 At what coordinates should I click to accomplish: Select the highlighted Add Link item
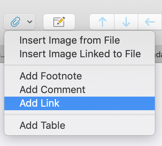coord(80,103)
